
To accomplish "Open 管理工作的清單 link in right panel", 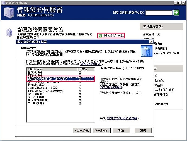I will click(164, 90).
